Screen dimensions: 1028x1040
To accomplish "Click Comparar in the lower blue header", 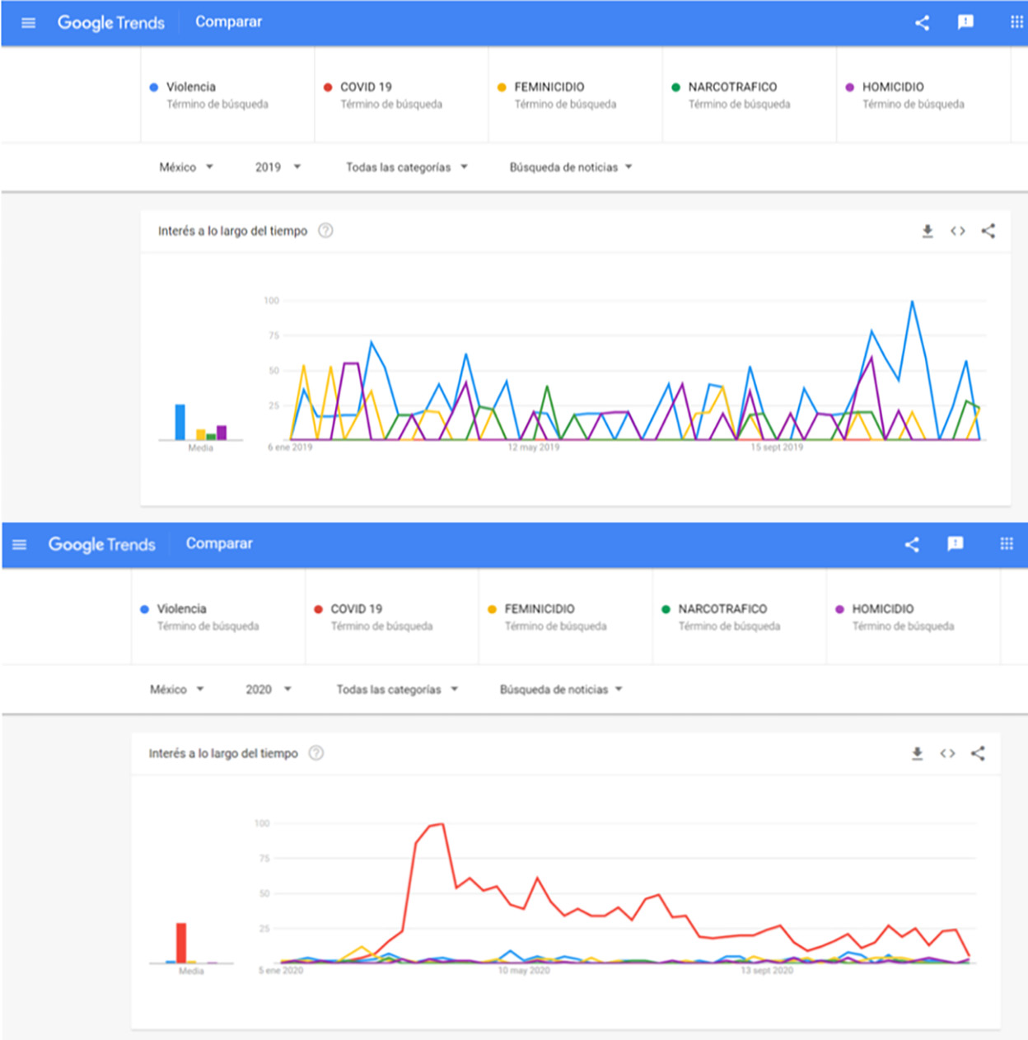I will (x=219, y=544).
